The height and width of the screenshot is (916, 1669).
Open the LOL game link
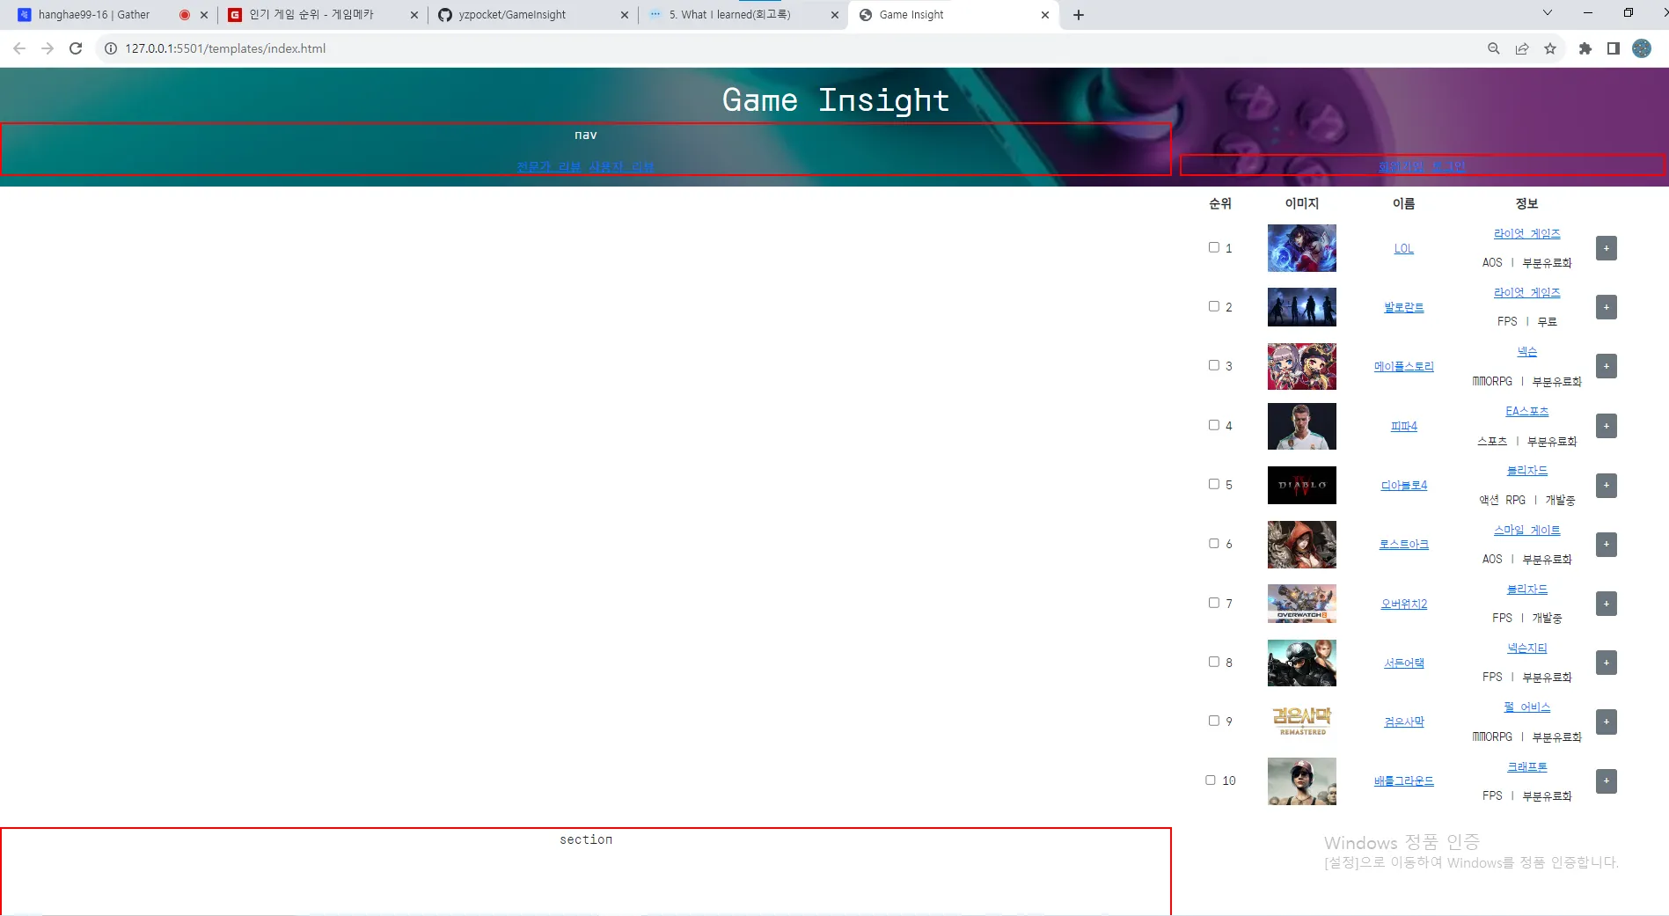click(x=1404, y=249)
